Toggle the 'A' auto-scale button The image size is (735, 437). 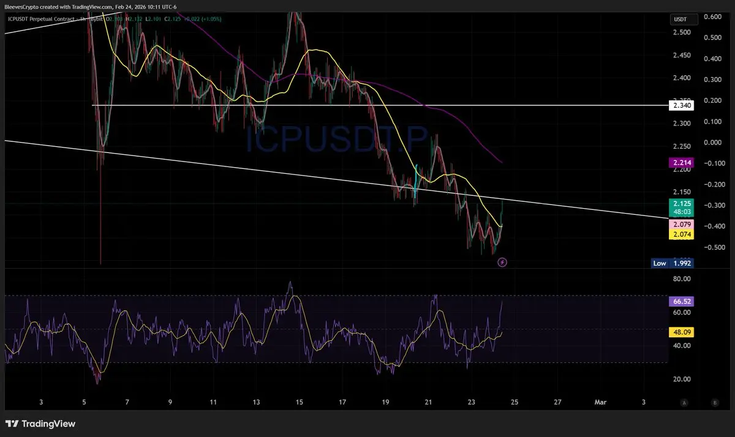pyautogui.click(x=684, y=403)
